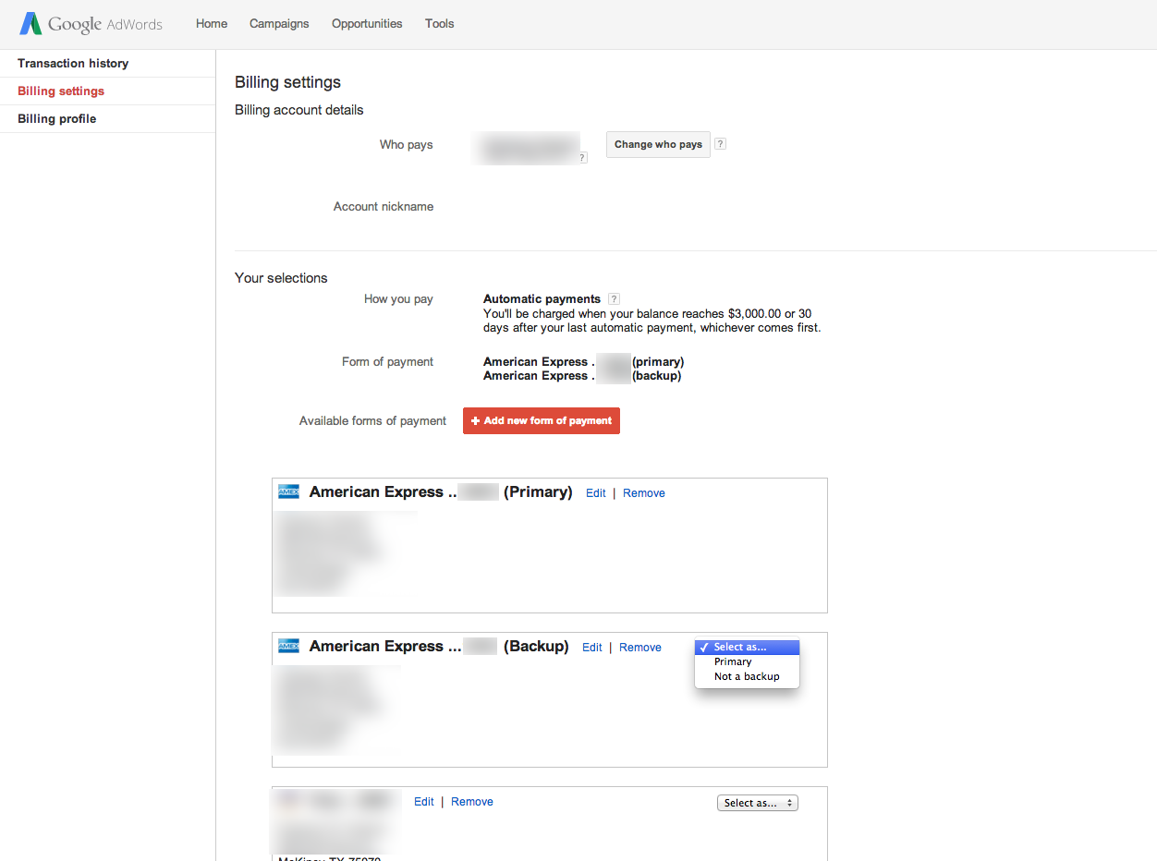
Task: Choose 'Select as...' option in open dropdown
Action: tap(747, 647)
